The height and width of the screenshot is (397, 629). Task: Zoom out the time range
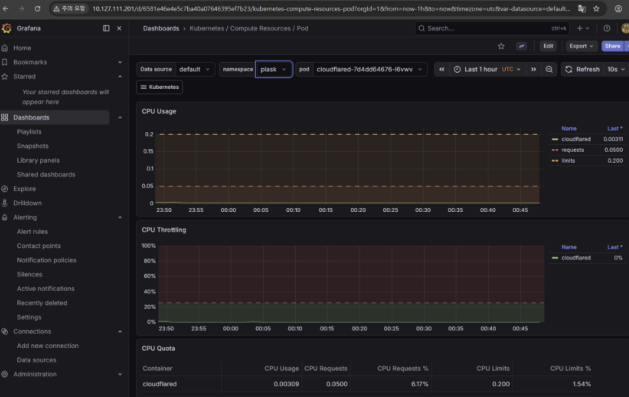click(x=549, y=69)
